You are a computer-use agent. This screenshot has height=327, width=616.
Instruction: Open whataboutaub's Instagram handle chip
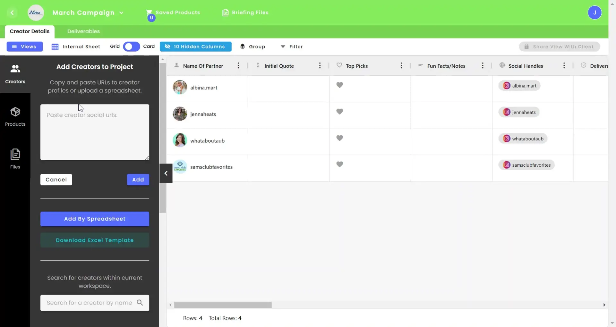tap(523, 138)
